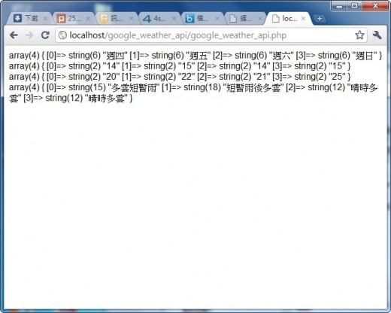Minimize the browser window
The width and height of the screenshot is (391, 313).
[340, 5]
